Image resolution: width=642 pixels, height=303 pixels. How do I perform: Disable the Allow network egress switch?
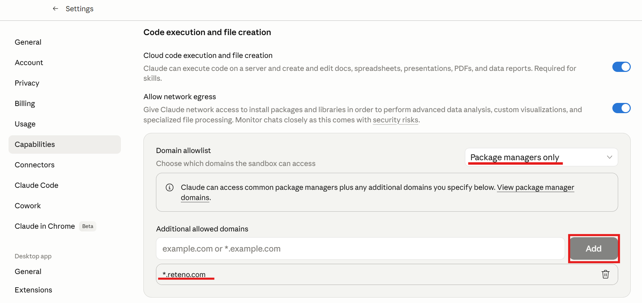coord(621,108)
